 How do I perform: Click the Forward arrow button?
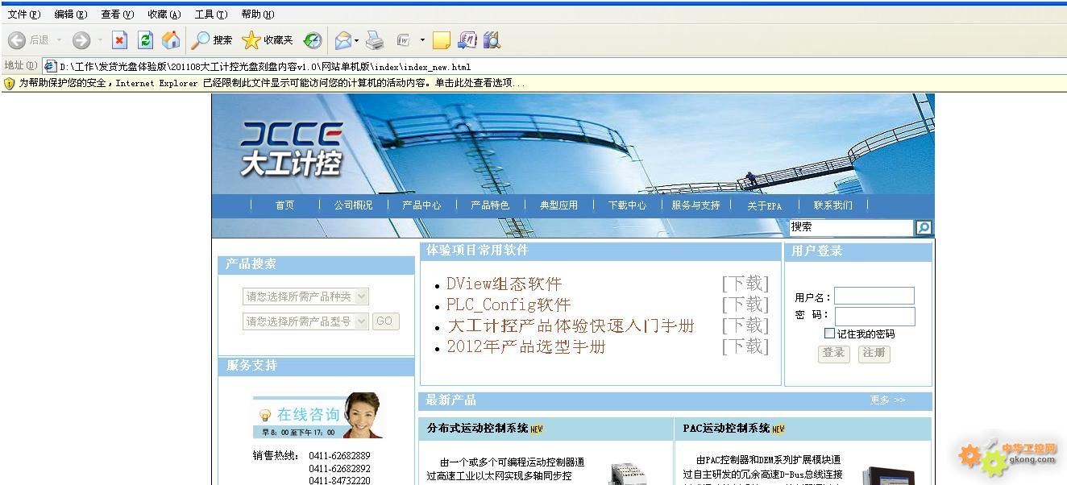point(81,40)
